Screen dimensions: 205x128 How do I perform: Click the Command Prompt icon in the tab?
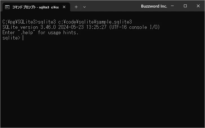coord(7,7)
